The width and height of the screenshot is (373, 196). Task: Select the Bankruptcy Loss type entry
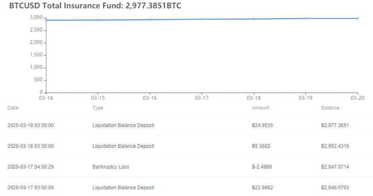(x=111, y=167)
